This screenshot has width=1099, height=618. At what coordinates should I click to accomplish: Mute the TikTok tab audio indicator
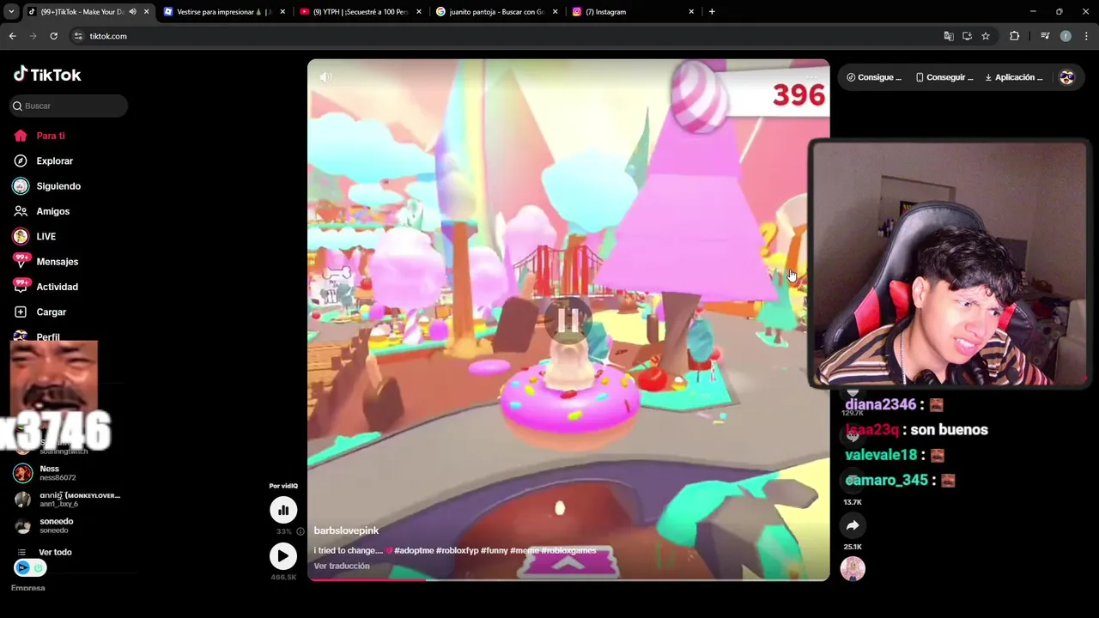(132, 12)
